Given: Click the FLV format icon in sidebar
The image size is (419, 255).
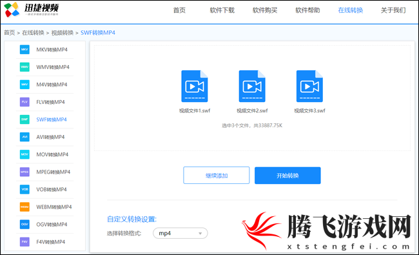Looking at the screenshot, I should [24, 102].
